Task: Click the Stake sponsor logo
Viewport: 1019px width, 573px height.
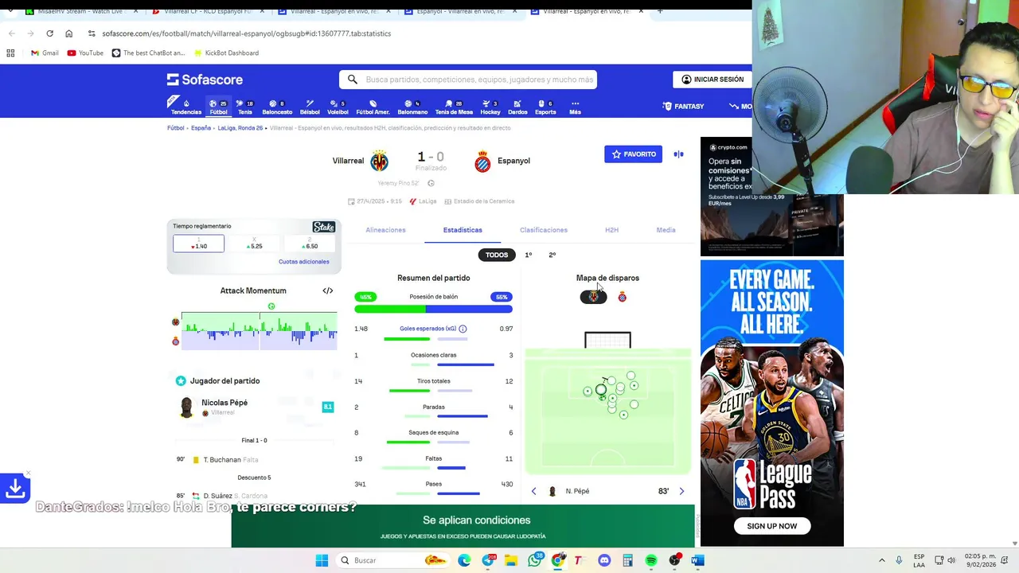Action: coord(323,227)
